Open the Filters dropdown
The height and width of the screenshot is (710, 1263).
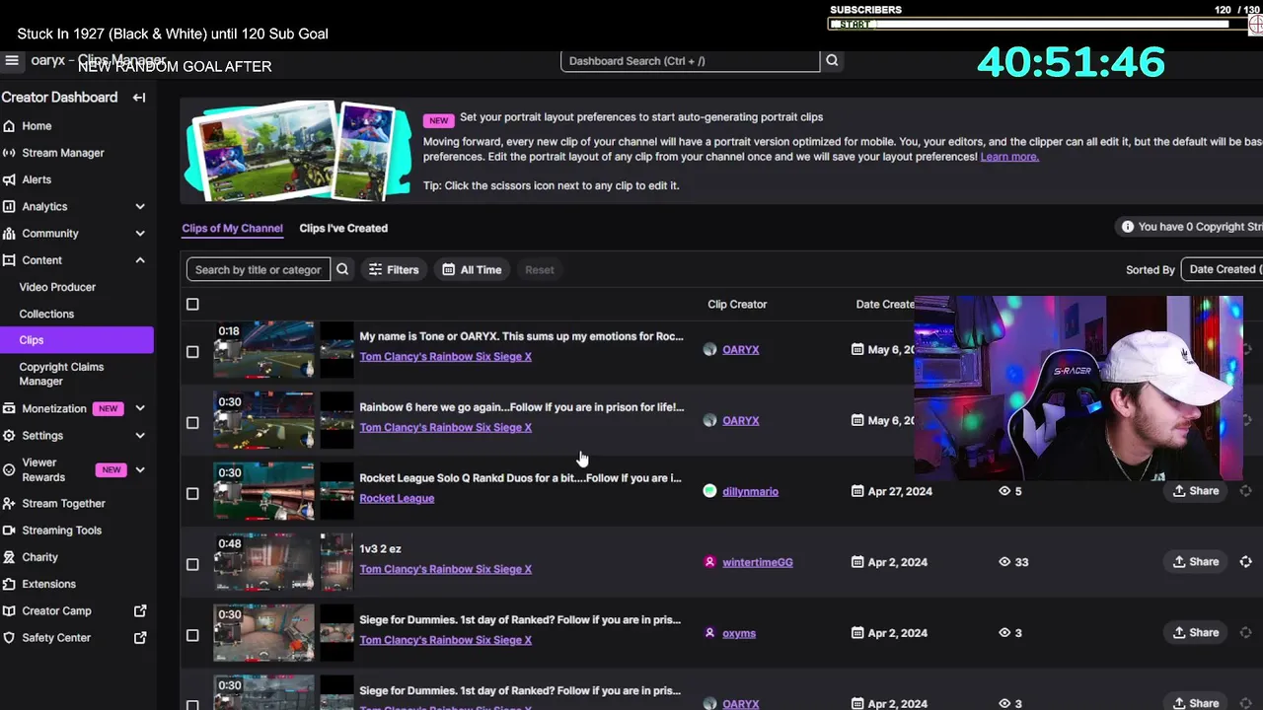point(394,269)
